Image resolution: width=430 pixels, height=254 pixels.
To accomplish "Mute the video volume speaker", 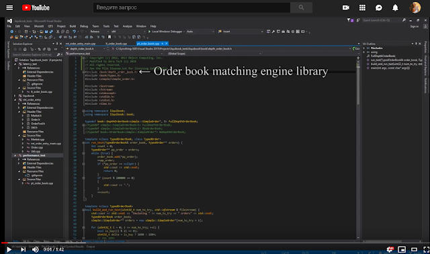I will pyautogui.click(x=36, y=249).
